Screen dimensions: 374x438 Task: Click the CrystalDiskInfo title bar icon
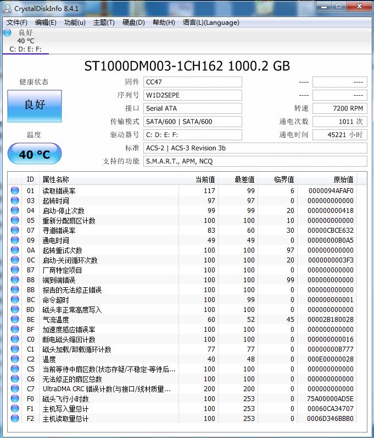(x=7, y=8)
